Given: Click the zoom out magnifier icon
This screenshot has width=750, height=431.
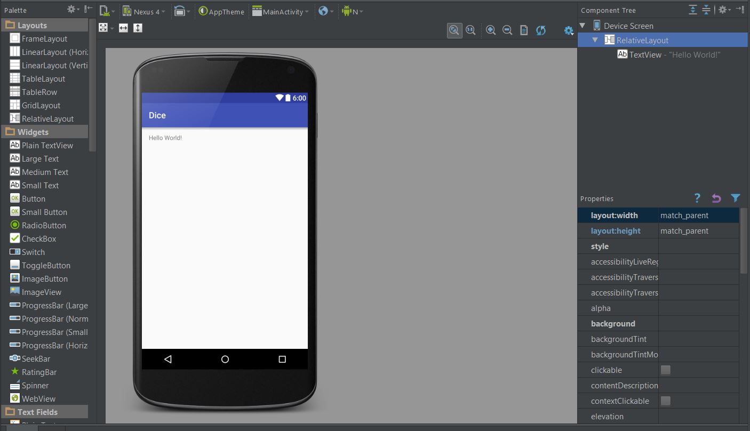Looking at the screenshot, I should (507, 30).
